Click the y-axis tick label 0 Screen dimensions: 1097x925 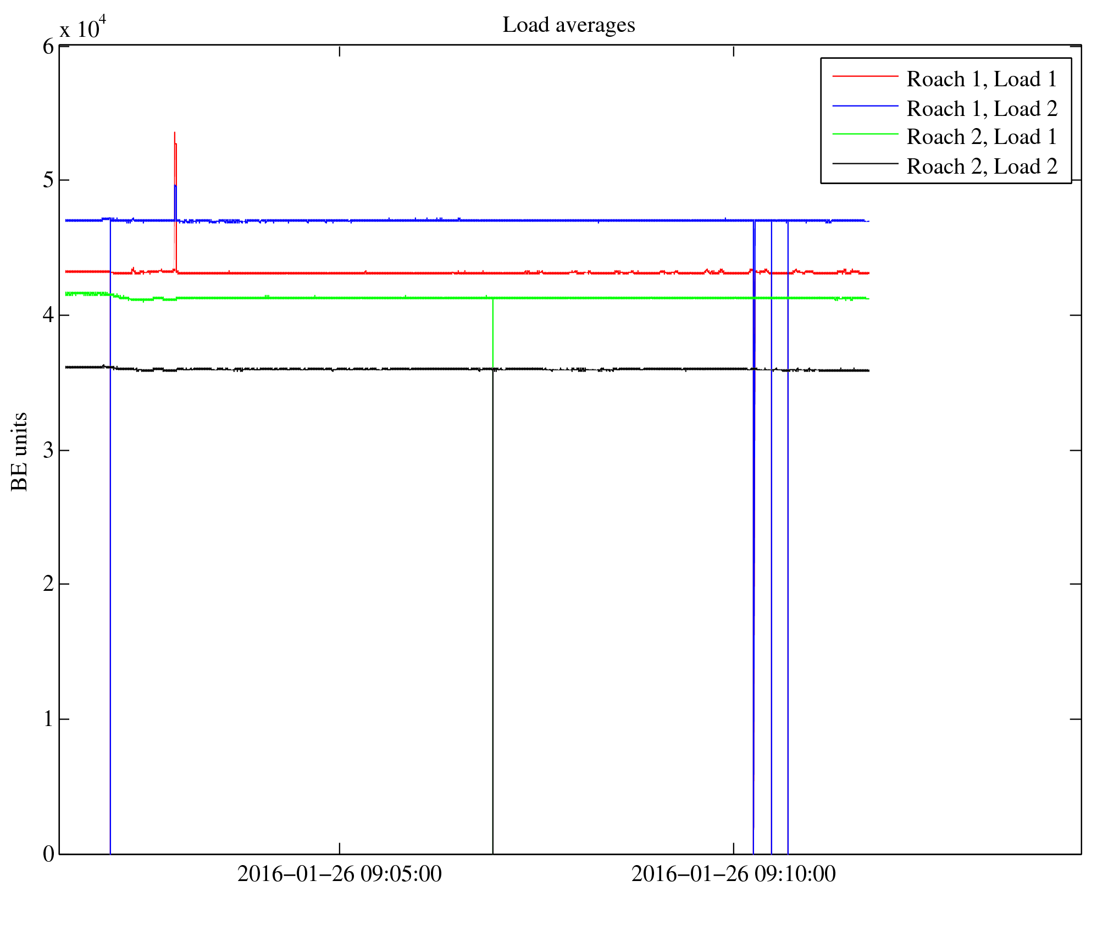coord(48,854)
